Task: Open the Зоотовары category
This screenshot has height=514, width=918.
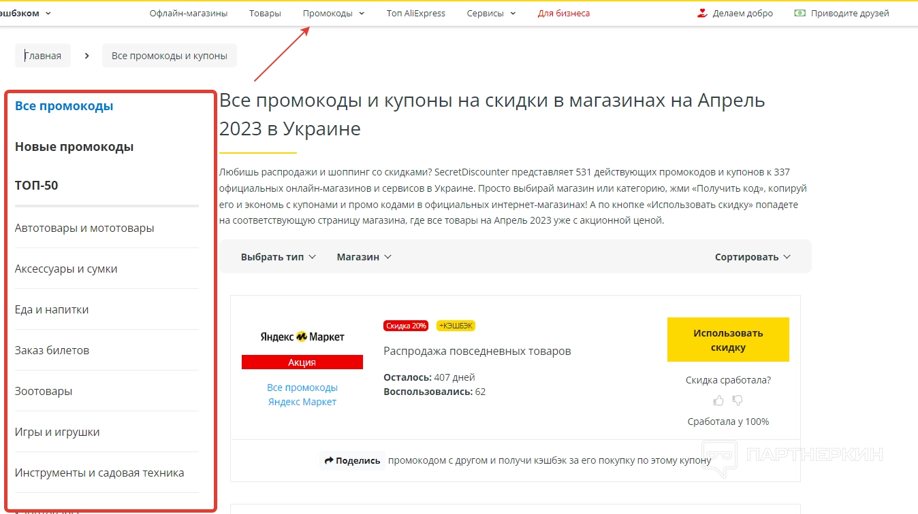Action: click(44, 391)
